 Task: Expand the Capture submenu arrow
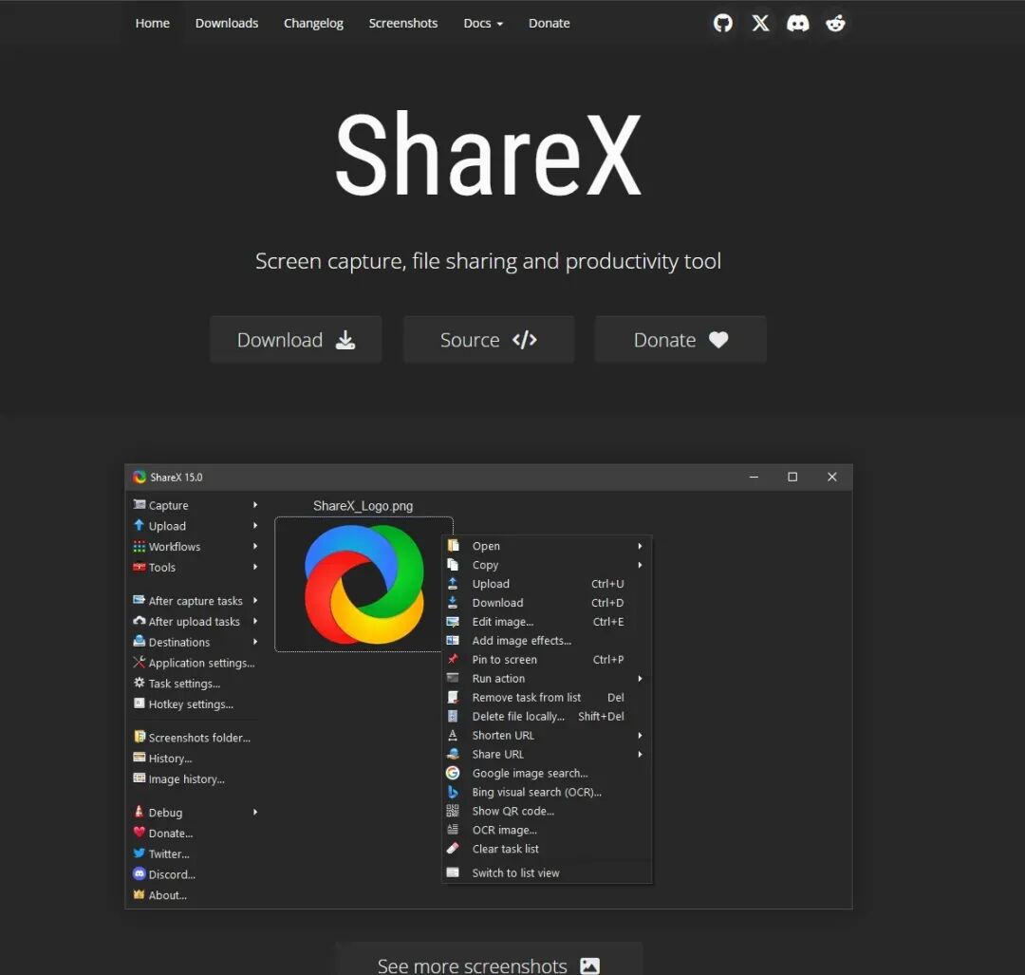(255, 505)
